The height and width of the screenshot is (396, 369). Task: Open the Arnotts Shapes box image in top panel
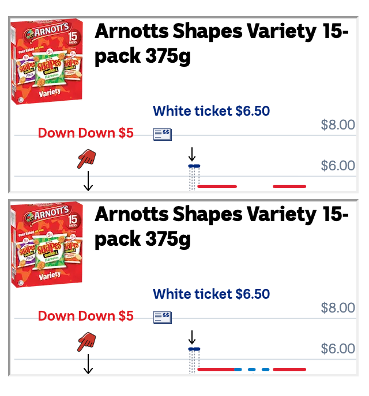coord(48,62)
